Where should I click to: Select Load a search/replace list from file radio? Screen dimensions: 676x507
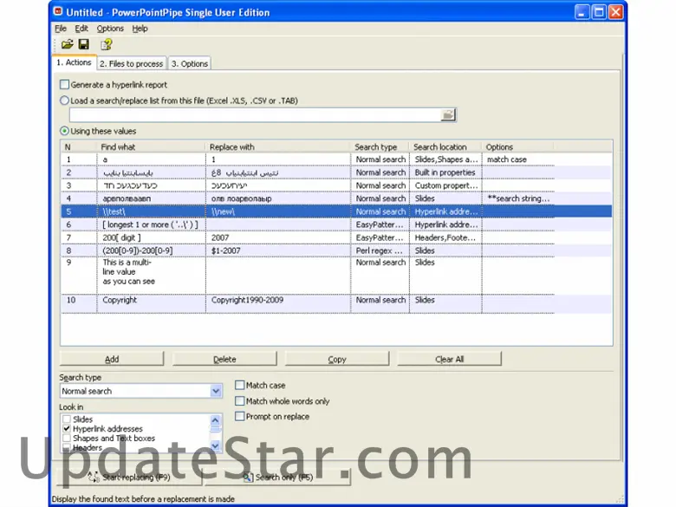tap(65, 101)
